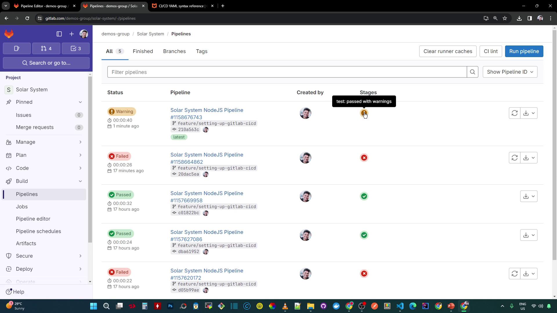Image resolution: width=557 pixels, height=313 pixels.
Task: Open artifacts download dropdown for pipeline #1157627086
Action: (x=529, y=235)
